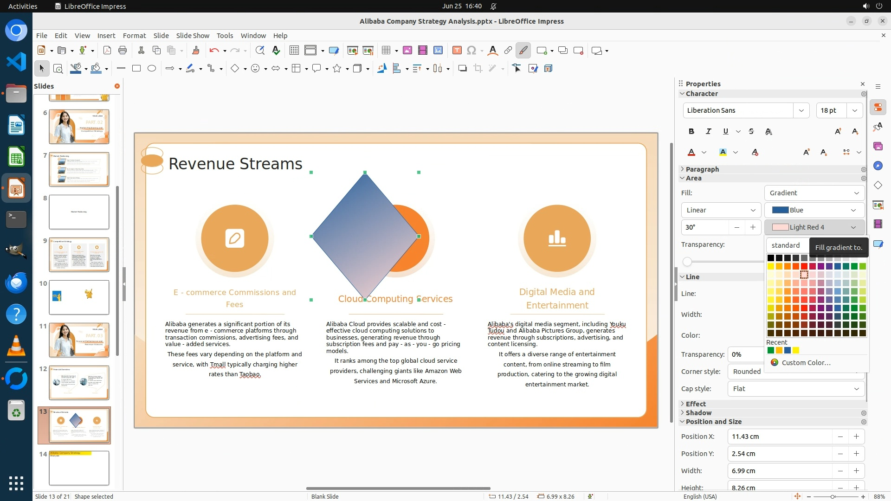Select the Rectangle drawing tool
Image resolution: width=891 pixels, height=501 pixels.
coord(136,69)
